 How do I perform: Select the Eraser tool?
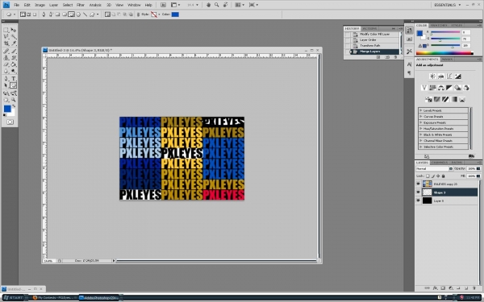tap(6, 64)
